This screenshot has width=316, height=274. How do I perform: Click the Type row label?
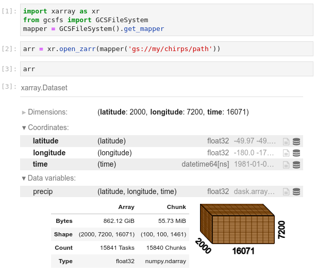pyautogui.click(x=65, y=261)
